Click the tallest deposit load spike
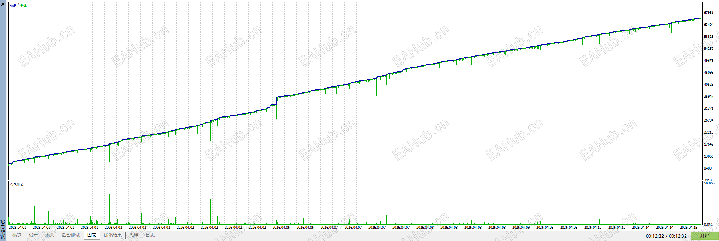 pos(270,206)
